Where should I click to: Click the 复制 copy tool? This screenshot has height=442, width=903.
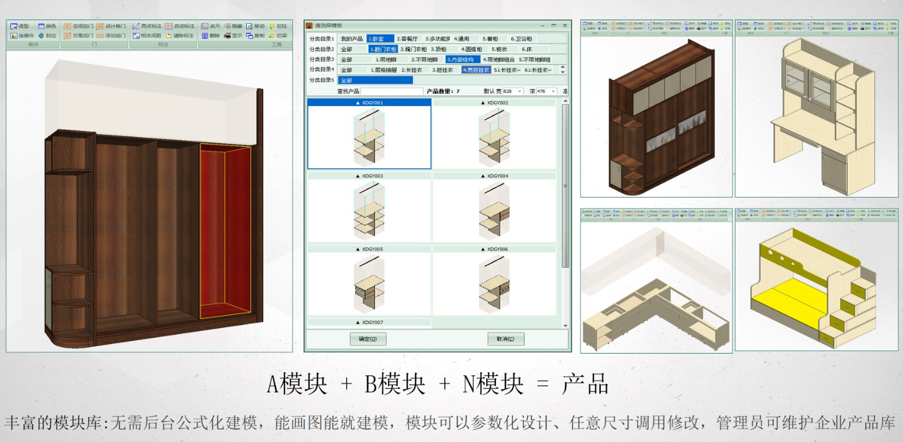point(255,36)
